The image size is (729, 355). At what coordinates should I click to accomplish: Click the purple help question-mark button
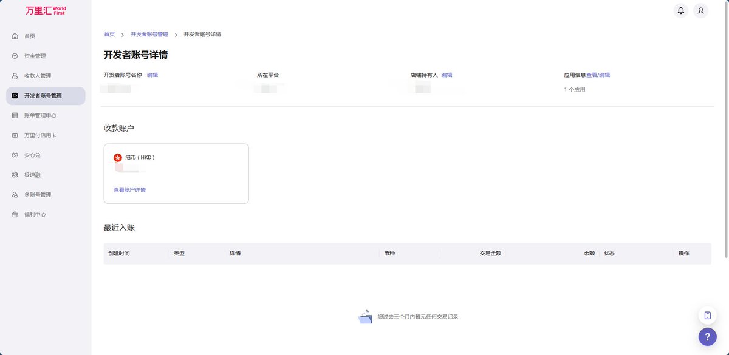[708, 337]
